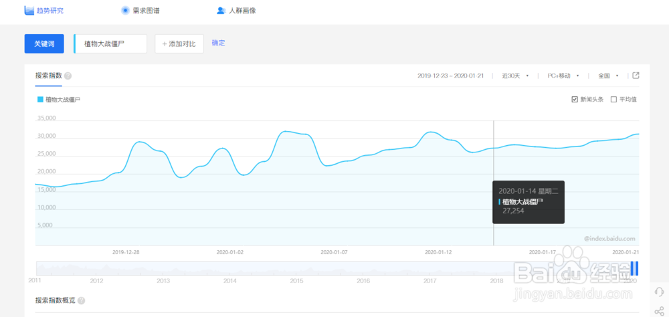Expand the PC+移动 device dropdown
The width and height of the screenshot is (669, 317).
point(563,76)
